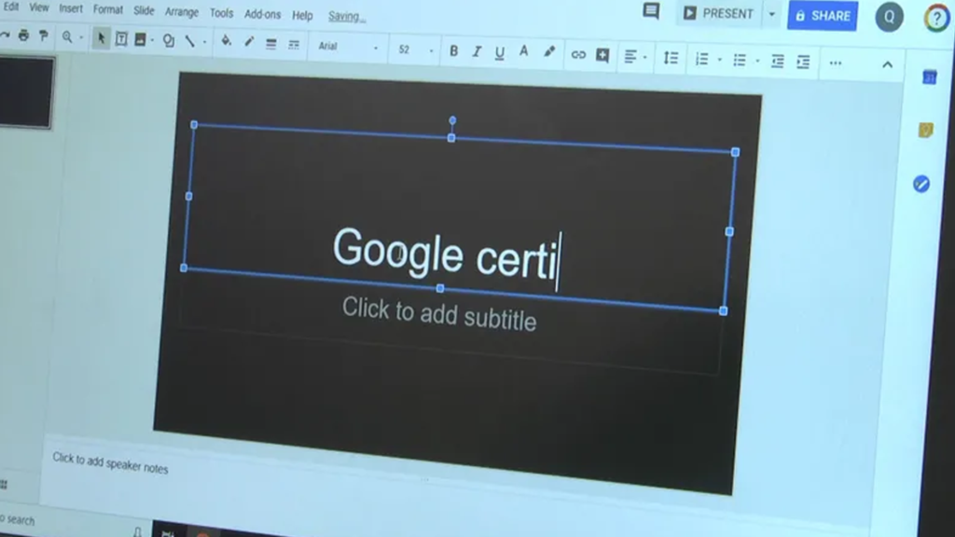Apply a numbered list
Viewport: 955px width, 537px height.
point(701,59)
